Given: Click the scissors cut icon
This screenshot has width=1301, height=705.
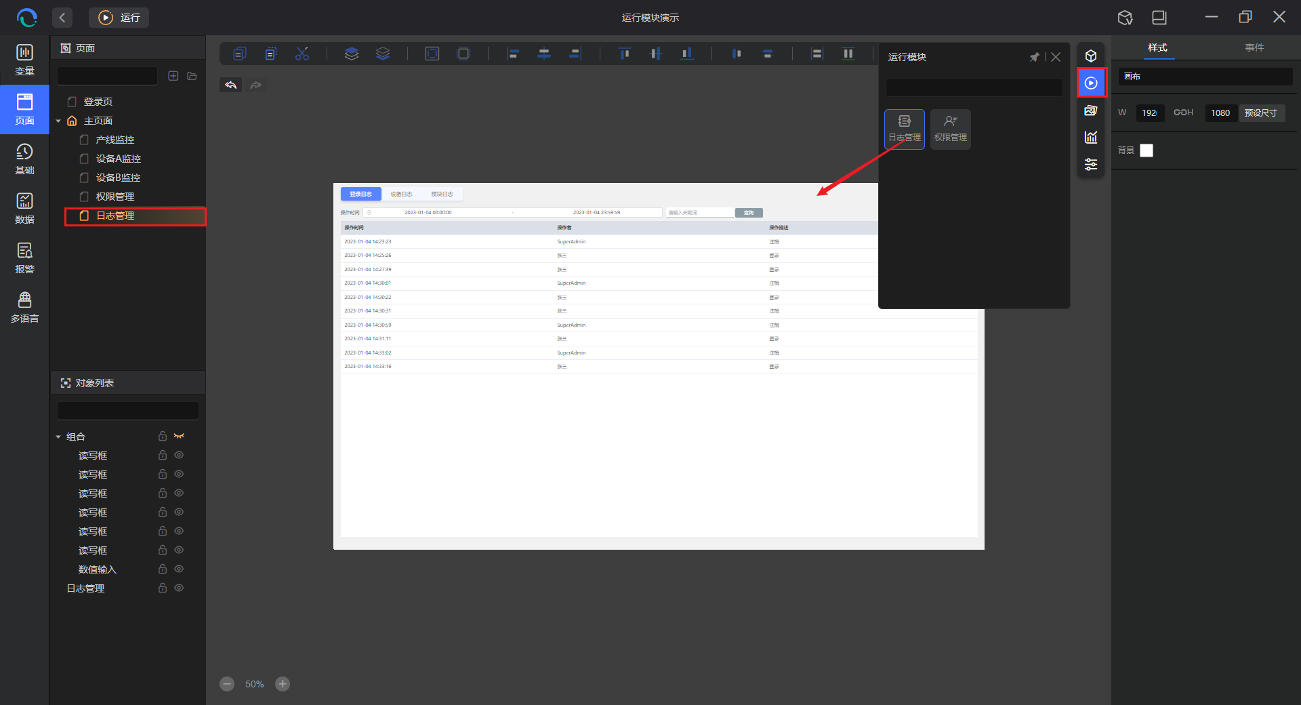Looking at the screenshot, I should 302,54.
